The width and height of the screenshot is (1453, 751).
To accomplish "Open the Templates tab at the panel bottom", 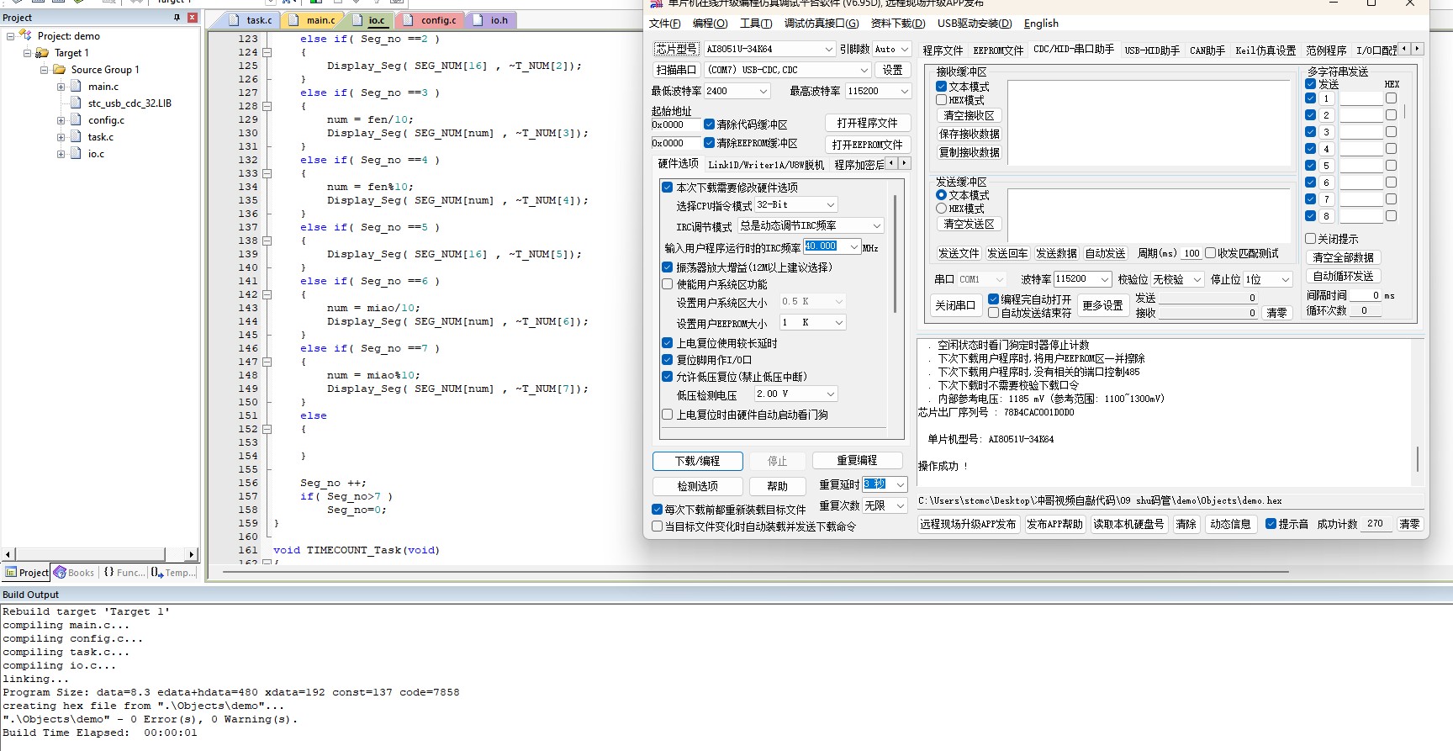I will point(172,573).
